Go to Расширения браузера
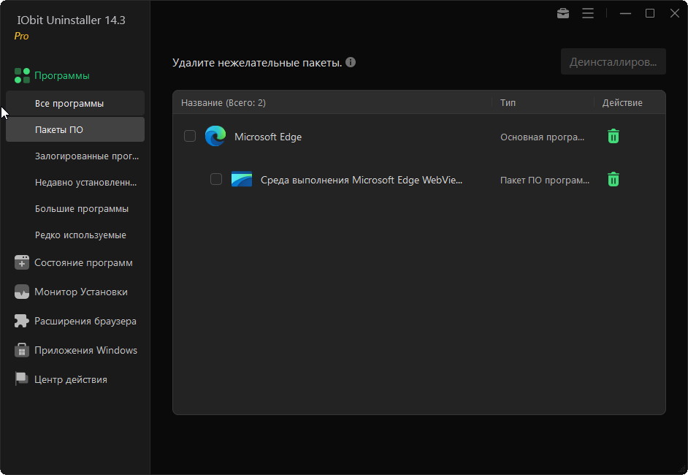This screenshot has width=688, height=475. pyautogui.click(x=85, y=321)
